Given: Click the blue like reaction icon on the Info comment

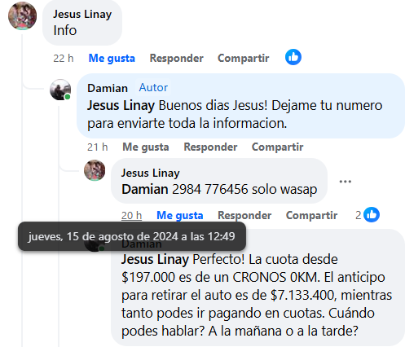Looking at the screenshot, I should coord(293,57).
